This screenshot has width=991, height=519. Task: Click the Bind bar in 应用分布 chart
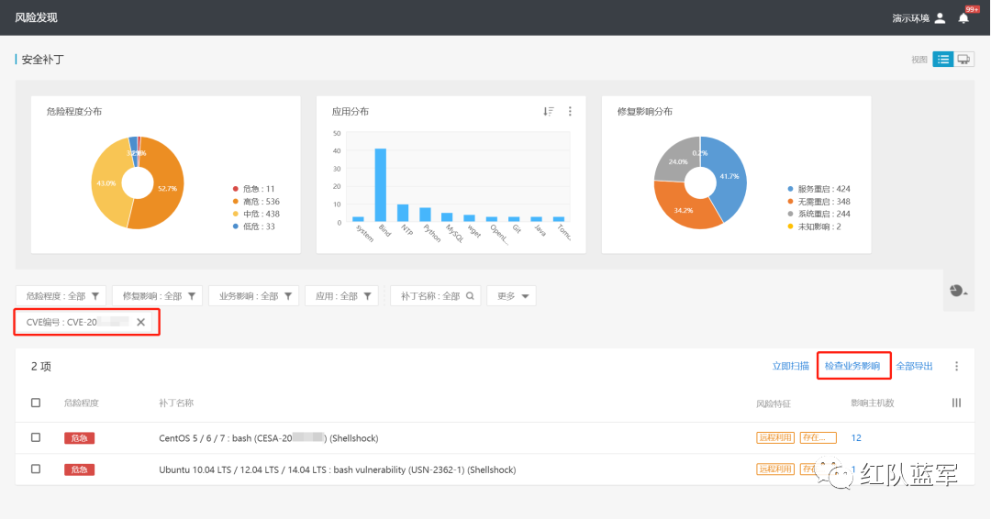point(381,185)
